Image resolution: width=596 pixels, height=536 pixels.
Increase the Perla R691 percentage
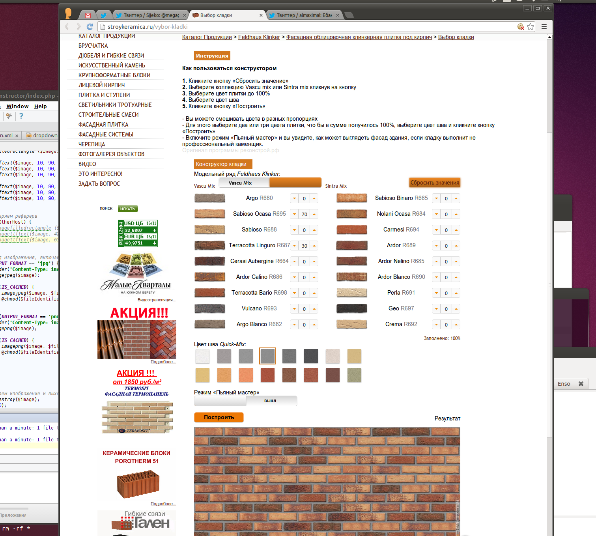[x=456, y=293]
